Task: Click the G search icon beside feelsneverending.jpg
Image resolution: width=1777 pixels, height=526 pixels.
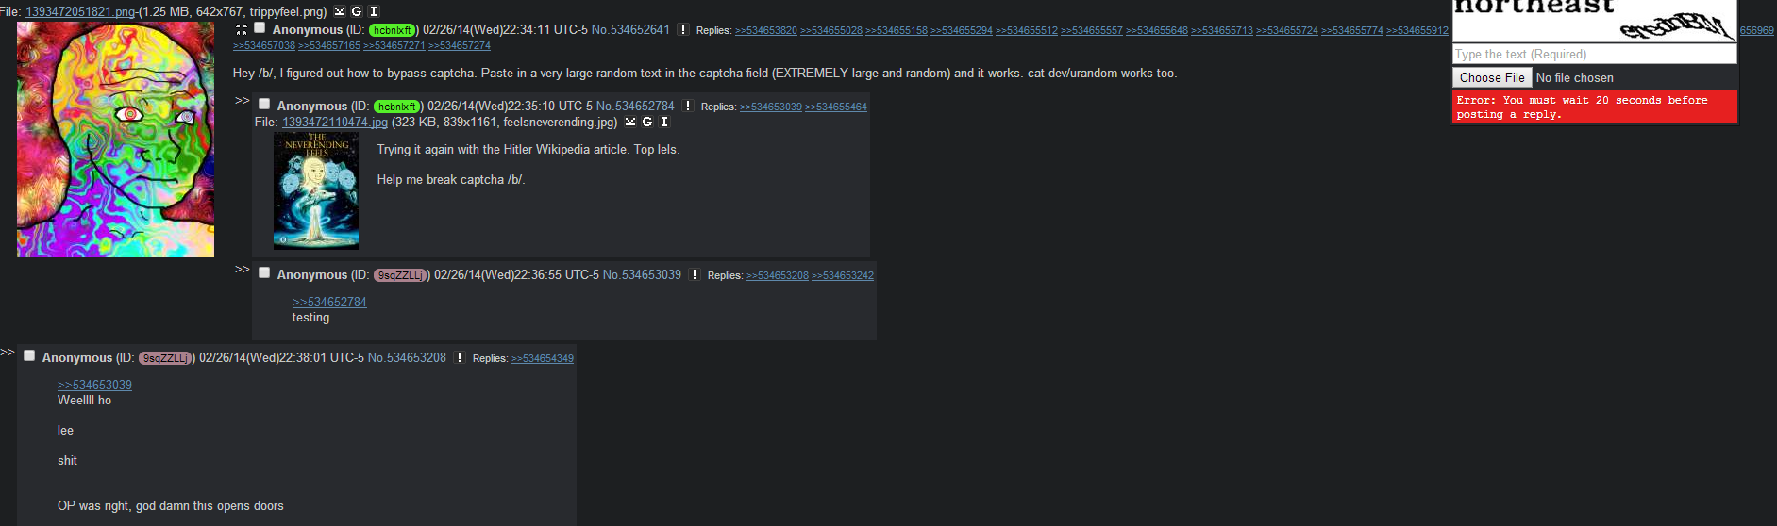Action: tap(647, 122)
